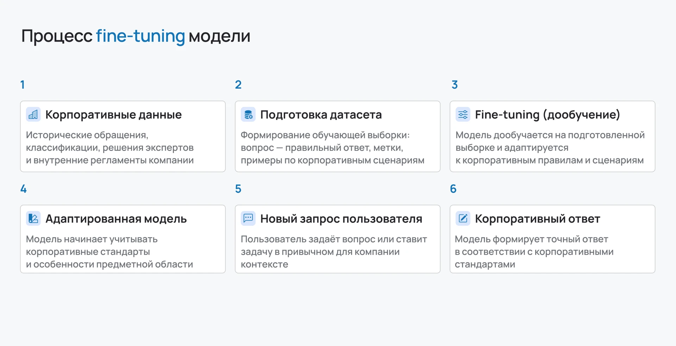Click the text контексте

tap(264, 264)
